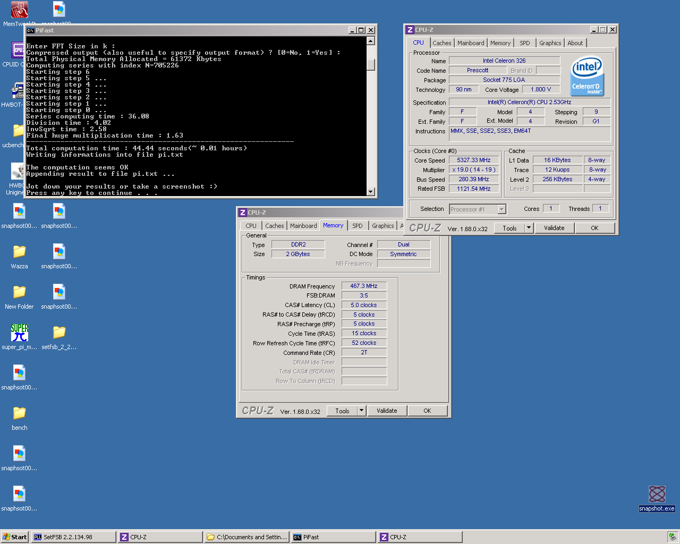Click Tools button in the CPU-Z window showing Timings
Viewport: 680px width, 544px height.
click(342, 411)
